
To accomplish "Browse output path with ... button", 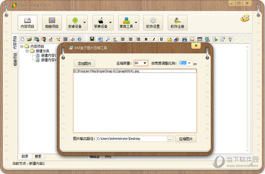I will [x=170, y=139].
